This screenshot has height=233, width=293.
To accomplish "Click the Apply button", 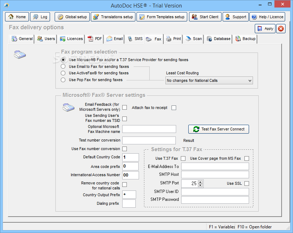I will (265, 29).
